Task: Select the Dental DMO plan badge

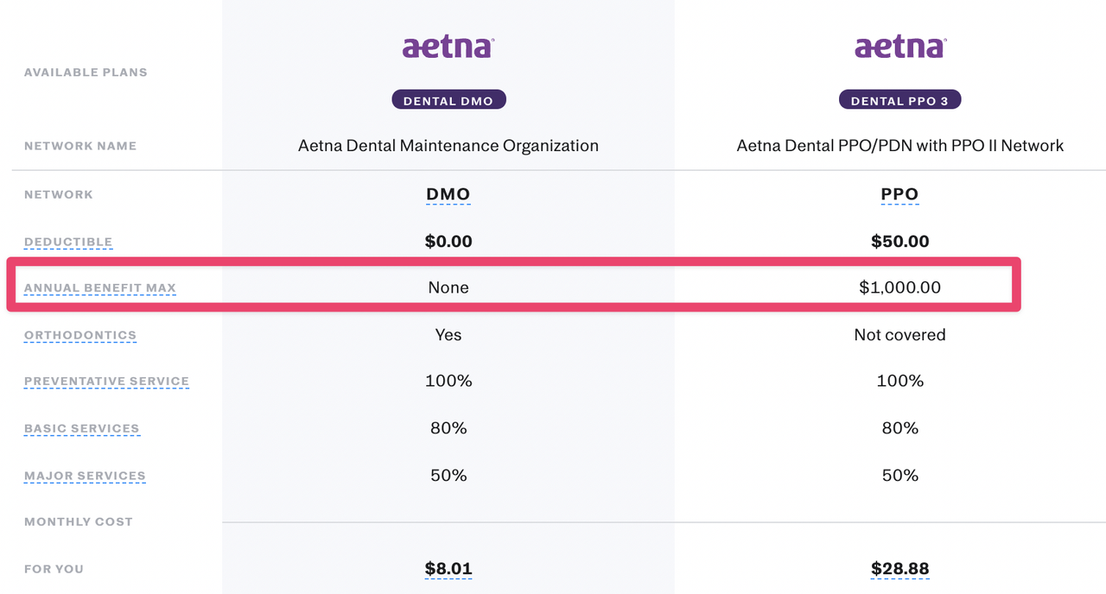Action: click(x=448, y=100)
